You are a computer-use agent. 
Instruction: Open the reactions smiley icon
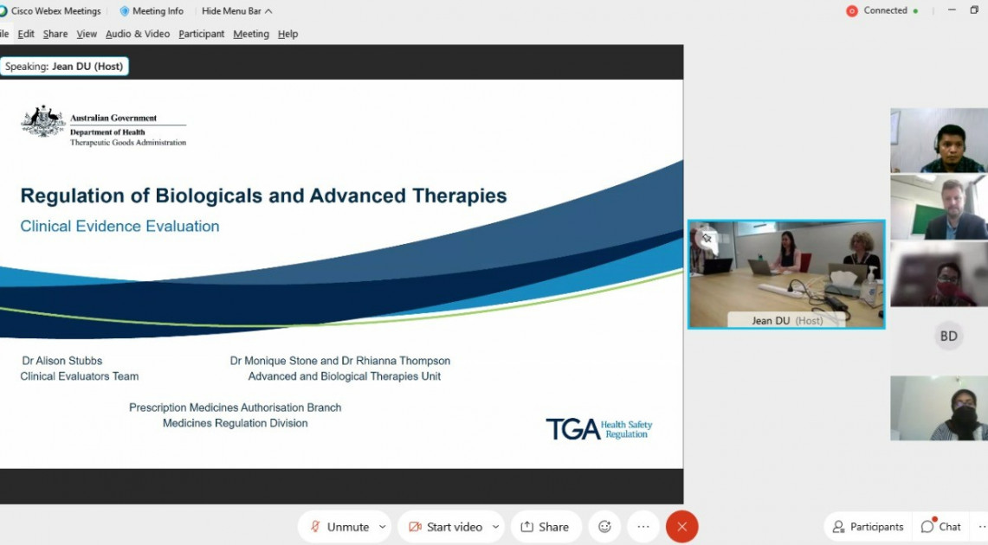pyautogui.click(x=604, y=527)
